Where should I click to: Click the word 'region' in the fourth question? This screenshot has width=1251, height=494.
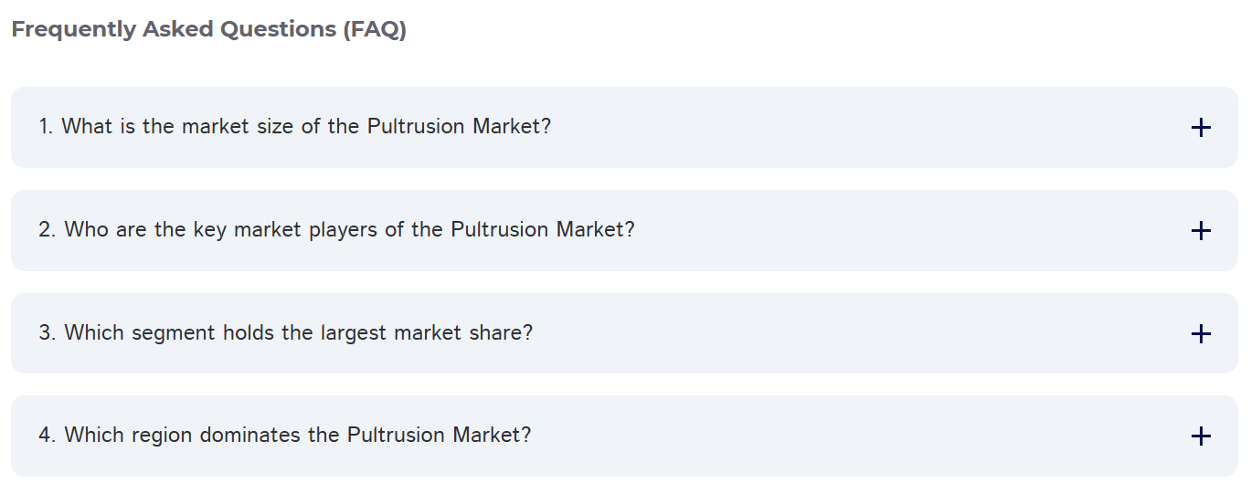[163, 435]
